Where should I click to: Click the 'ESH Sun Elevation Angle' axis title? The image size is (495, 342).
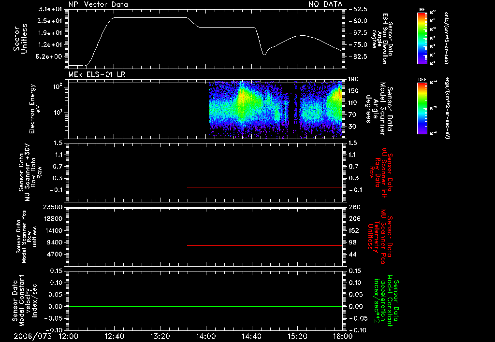(x=382, y=39)
